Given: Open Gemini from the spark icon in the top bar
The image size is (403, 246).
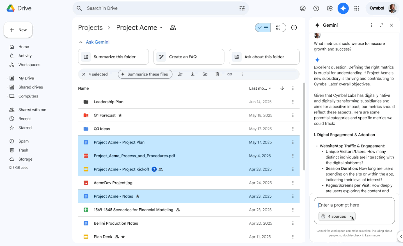Looking at the screenshot, I should (x=343, y=8).
